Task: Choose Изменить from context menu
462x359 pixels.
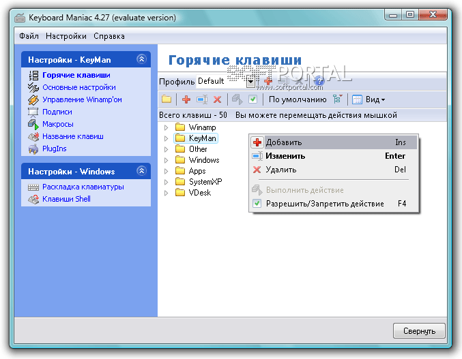Action: pyautogui.click(x=334, y=156)
